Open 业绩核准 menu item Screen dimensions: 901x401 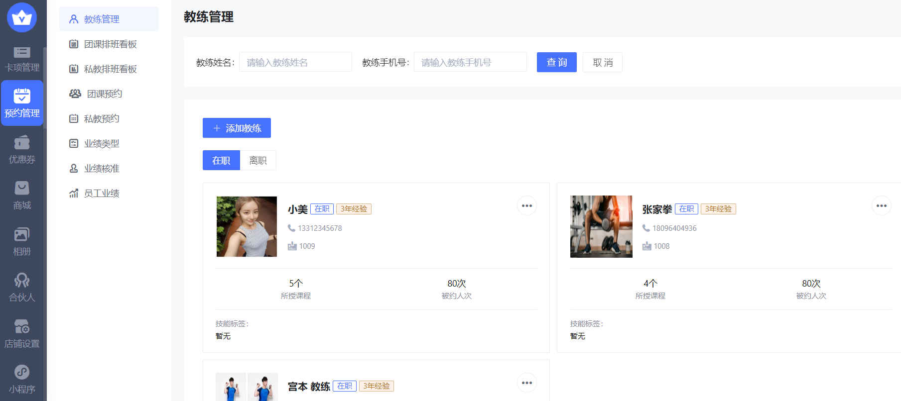(x=109, y=168)
